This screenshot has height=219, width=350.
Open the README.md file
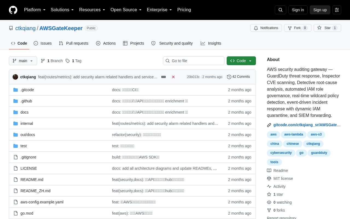32,180
